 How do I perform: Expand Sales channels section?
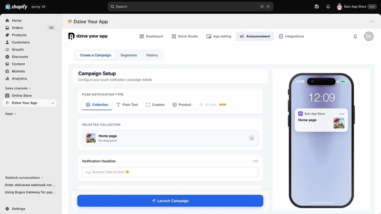click(18, 88)
